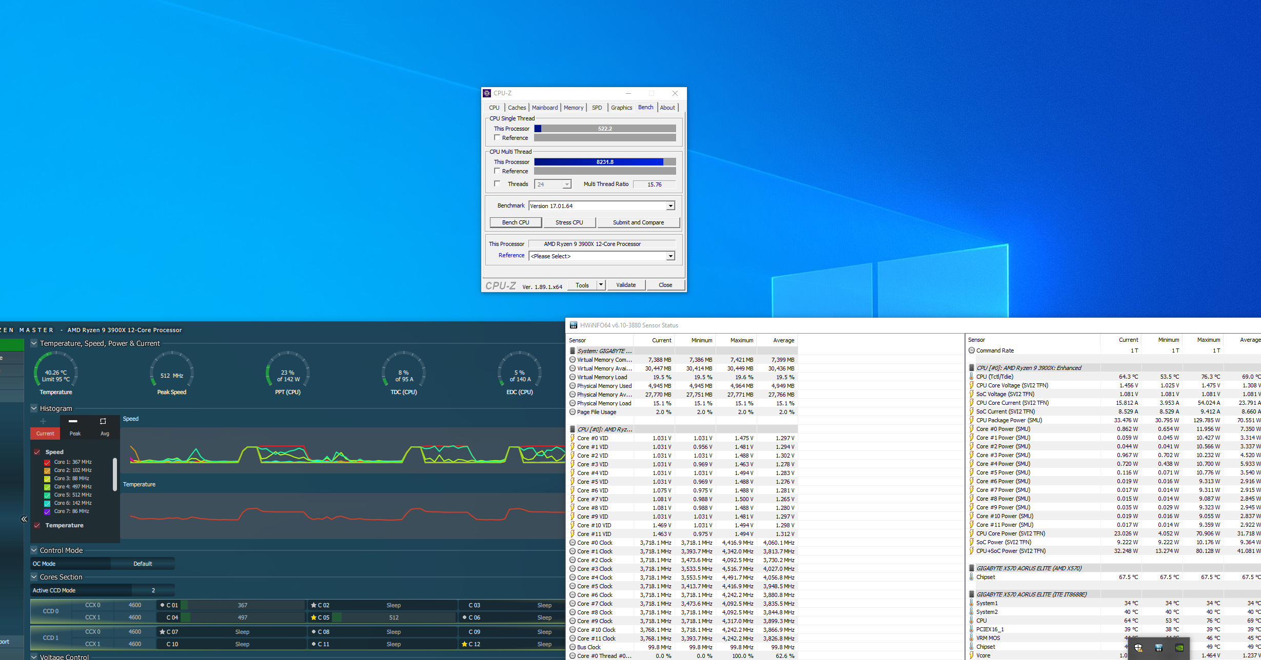
Task: Click the histogram core list scrollbar
Action: pyautogui.click(x=114, y=474)
